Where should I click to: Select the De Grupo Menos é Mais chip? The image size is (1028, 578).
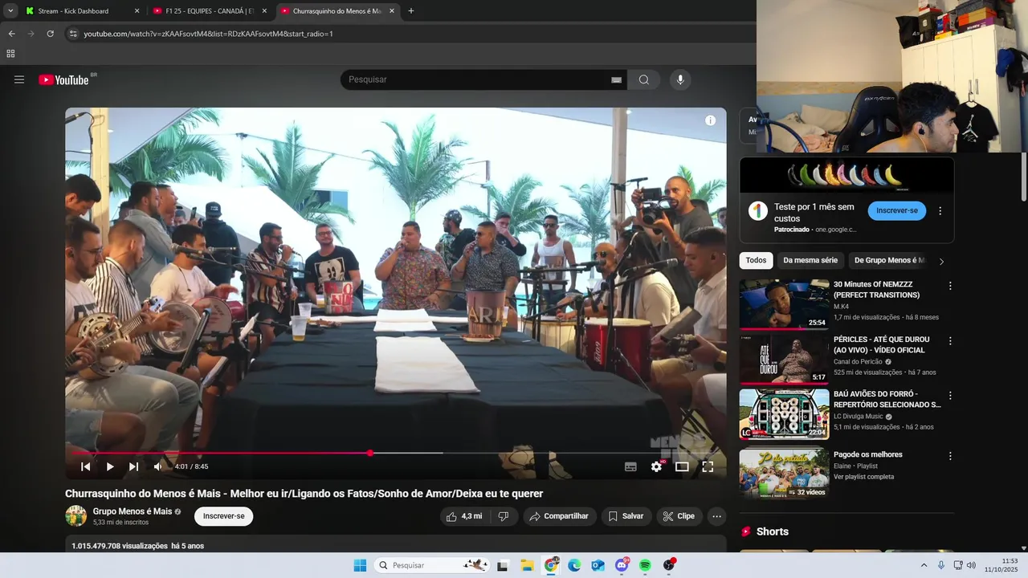coord(888,260)
